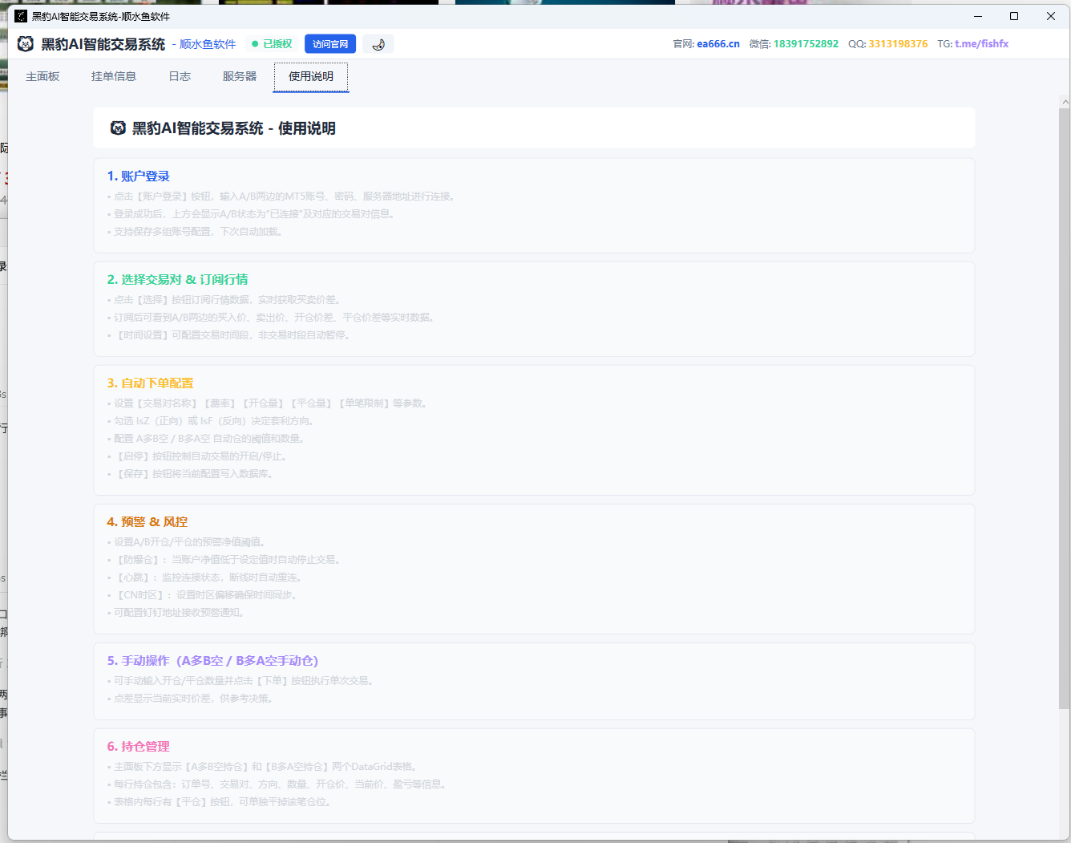Viewport: 1071px width, 843px height.
Task: Click the heading 1. 账户登录
Action: tap(139, 176)
